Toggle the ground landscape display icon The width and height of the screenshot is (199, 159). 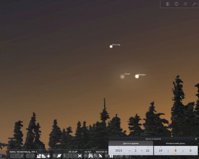(39, 156)
